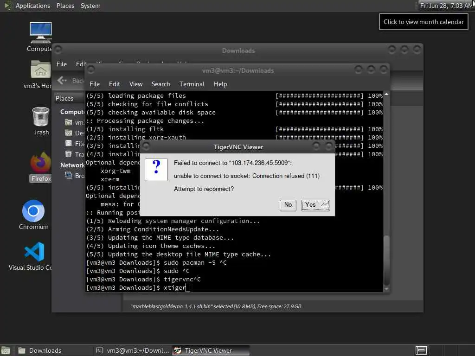
Task: Click "Click to view month calendar" tooltip
Action: (x=424, y=22)
